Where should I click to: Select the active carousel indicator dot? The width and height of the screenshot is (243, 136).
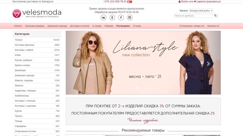tap(137, 88)
